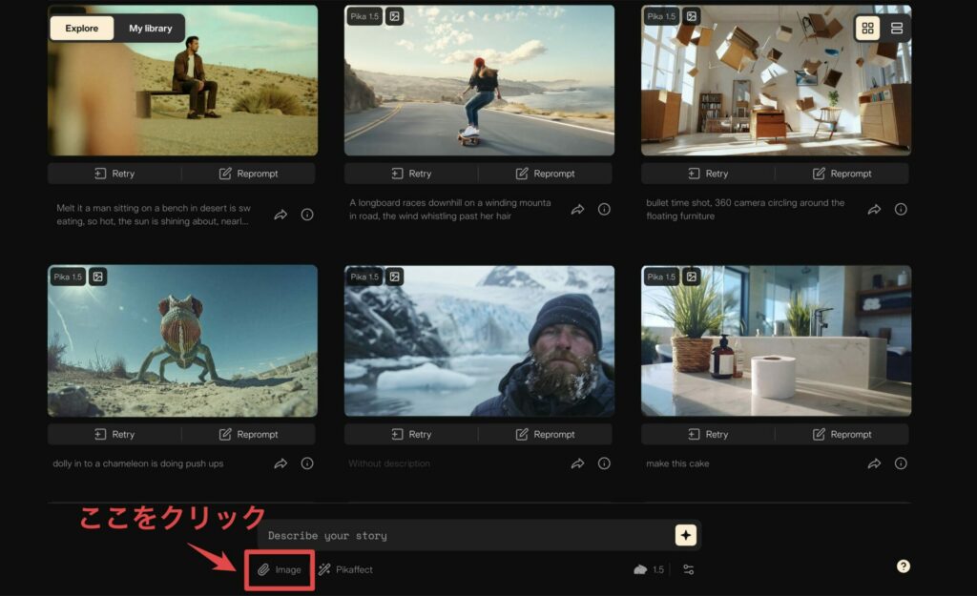This screenshot has height=596, width=977.
Task: Click the Describe your story input field
Action: pos(468,535)
